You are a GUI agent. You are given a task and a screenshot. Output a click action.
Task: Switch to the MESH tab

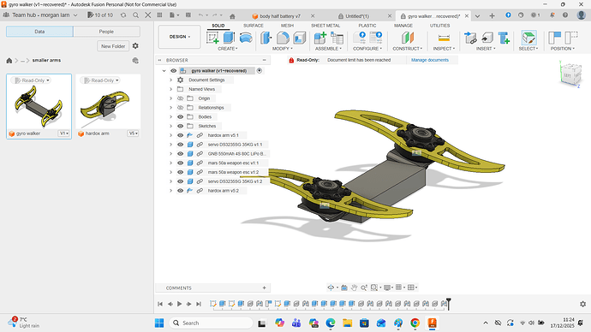(287, 26)
